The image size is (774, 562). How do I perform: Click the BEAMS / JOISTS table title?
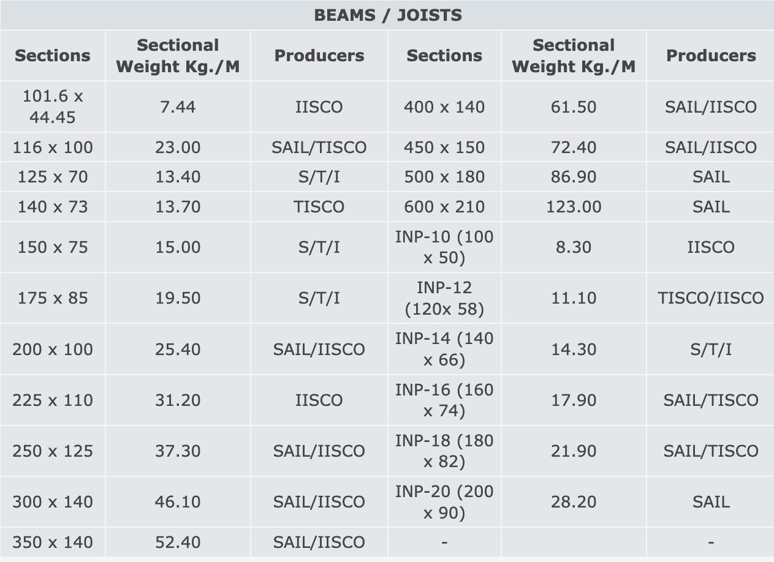(x=387, y=15)
